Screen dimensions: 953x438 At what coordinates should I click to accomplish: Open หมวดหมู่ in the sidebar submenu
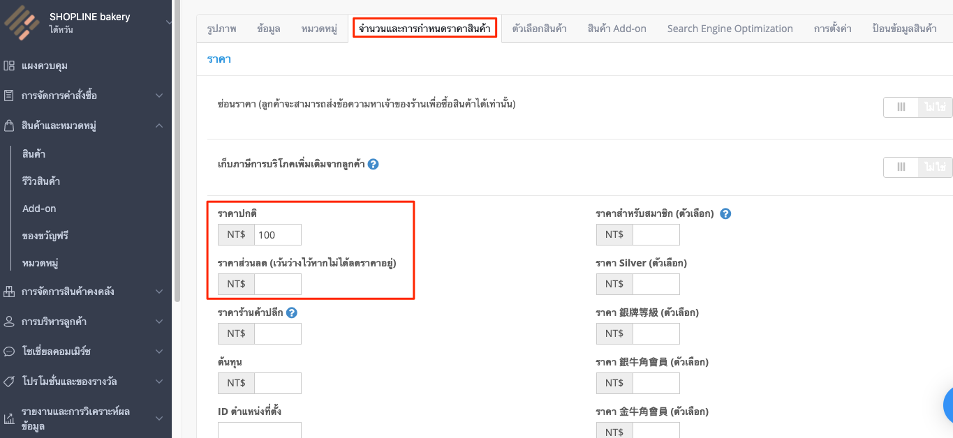[40, 264]
